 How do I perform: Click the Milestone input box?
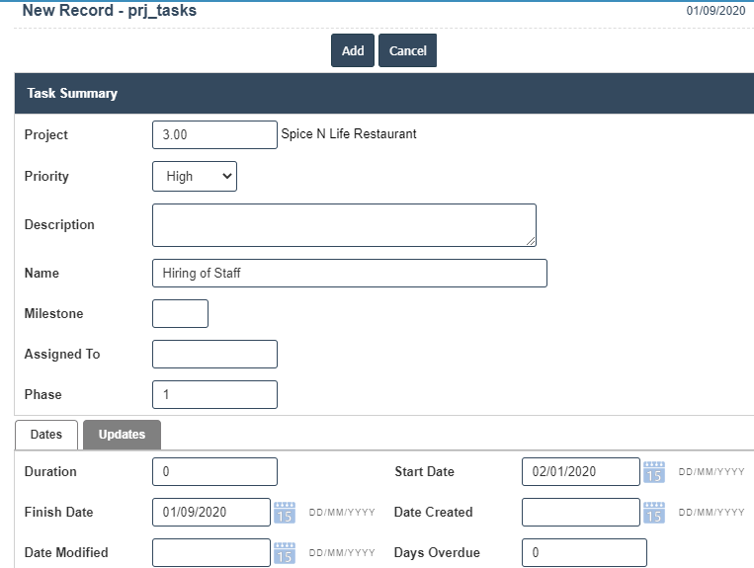point(180,314)
